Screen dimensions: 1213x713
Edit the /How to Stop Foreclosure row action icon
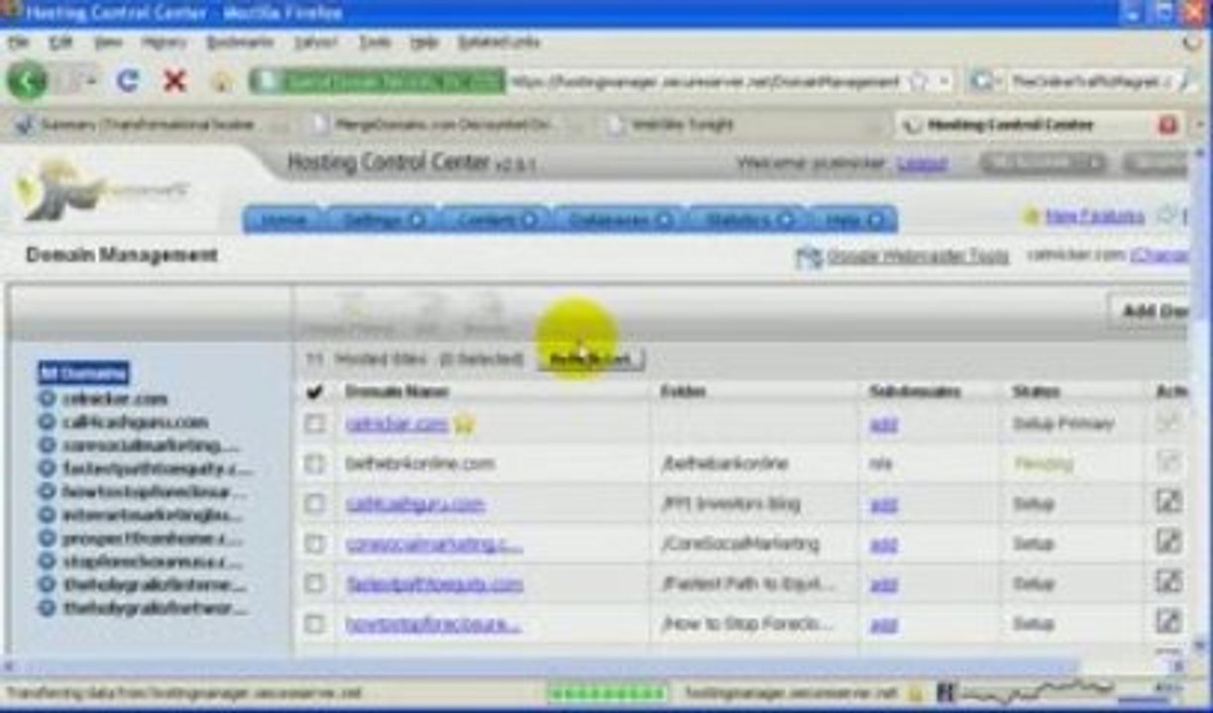(1169, 622)
